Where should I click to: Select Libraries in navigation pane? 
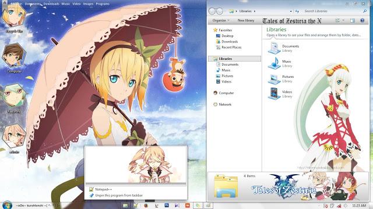(x=234, y=59)
